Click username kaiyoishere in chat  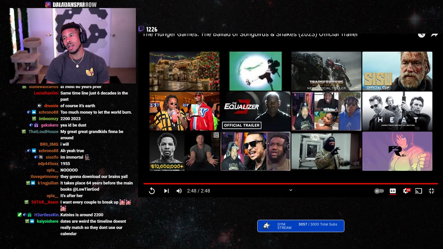coord(48,221)
